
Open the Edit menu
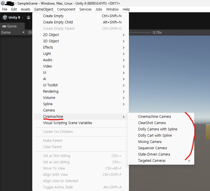click(x=14, y=9)
